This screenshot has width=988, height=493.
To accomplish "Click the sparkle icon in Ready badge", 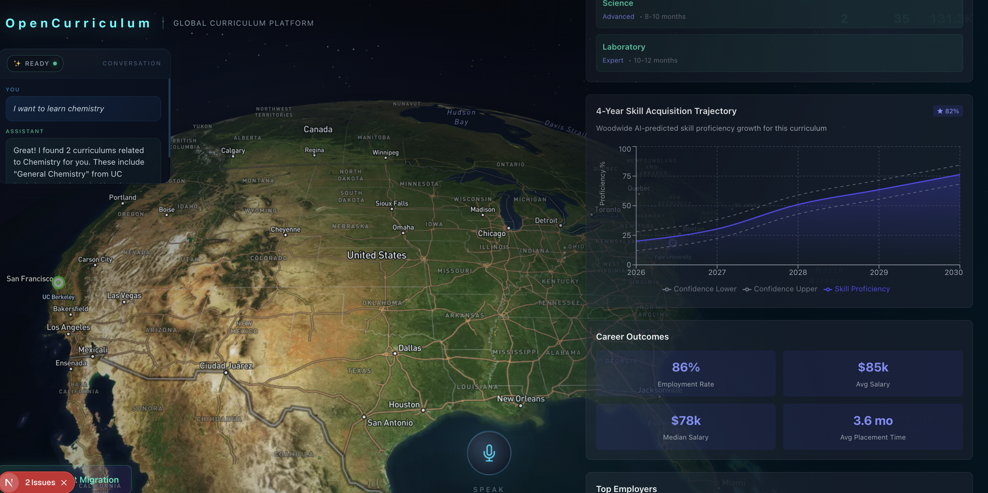I will [x=17, y=63].
